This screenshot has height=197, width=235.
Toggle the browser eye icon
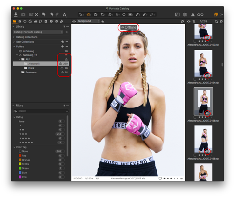(x=189, y=21)
